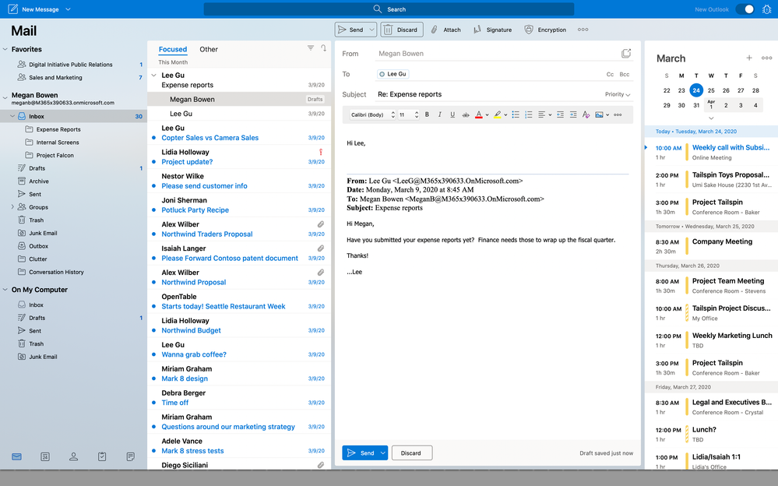778x486 pixels.
Task: Switch to People view in bottom navigation
Action: (73, 456)
